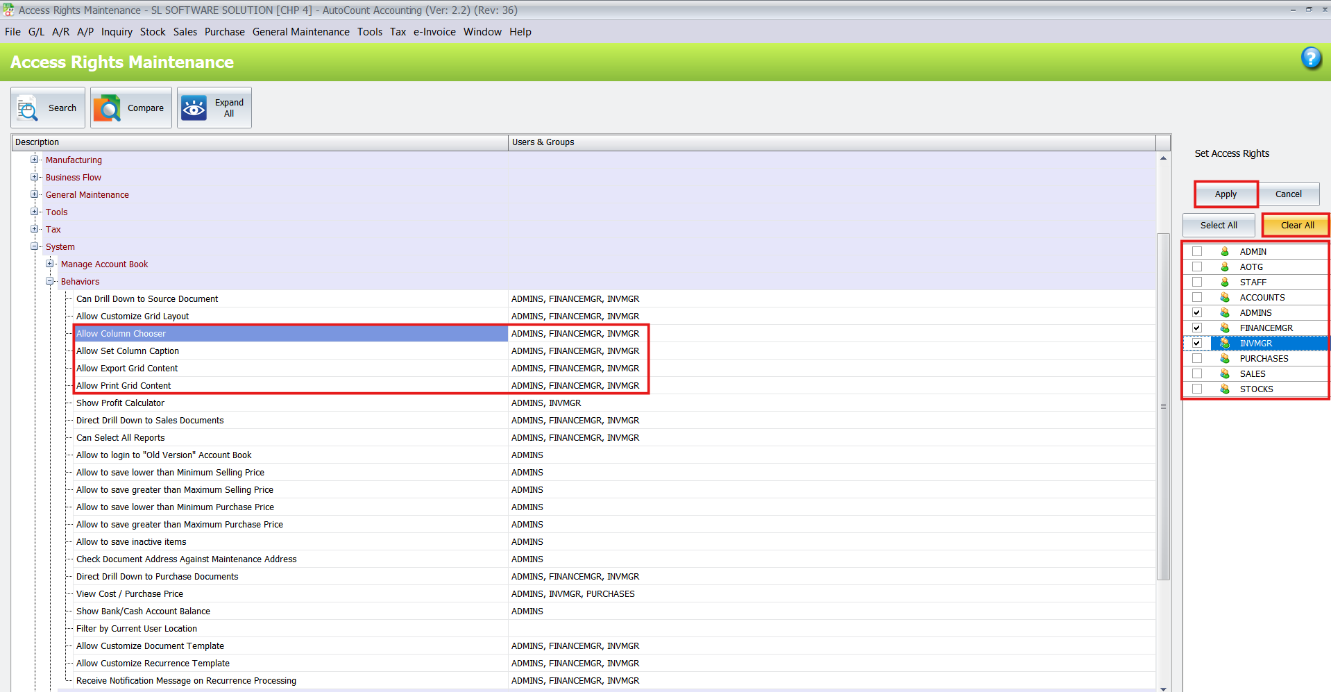This screenshot has width=1331, height=692.
Task: Enable the SALES group checkbox
Action: [x=1197, y=374]
